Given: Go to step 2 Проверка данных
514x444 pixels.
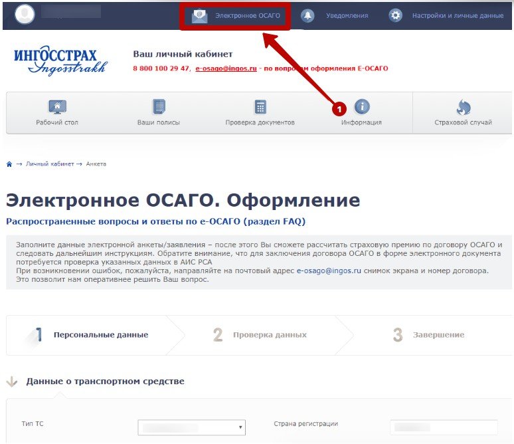Looking at the screenshot, I should pos(269,335).
